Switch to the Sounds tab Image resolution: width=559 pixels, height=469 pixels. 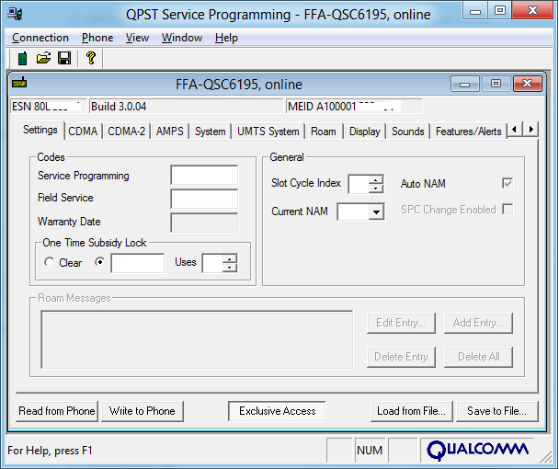(408, 132)
